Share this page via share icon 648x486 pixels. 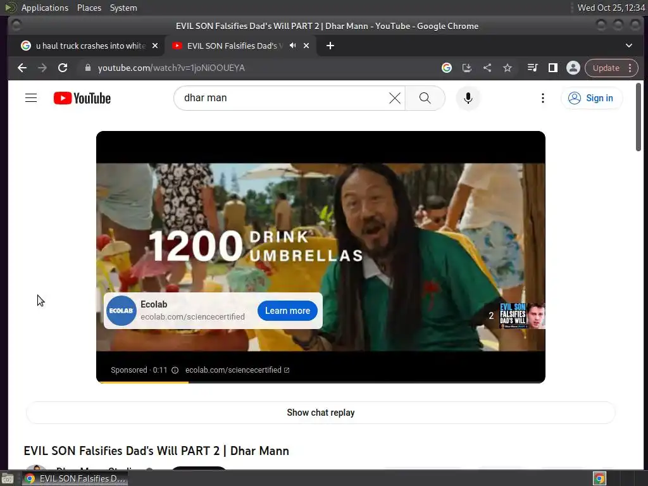coord(487,68)
